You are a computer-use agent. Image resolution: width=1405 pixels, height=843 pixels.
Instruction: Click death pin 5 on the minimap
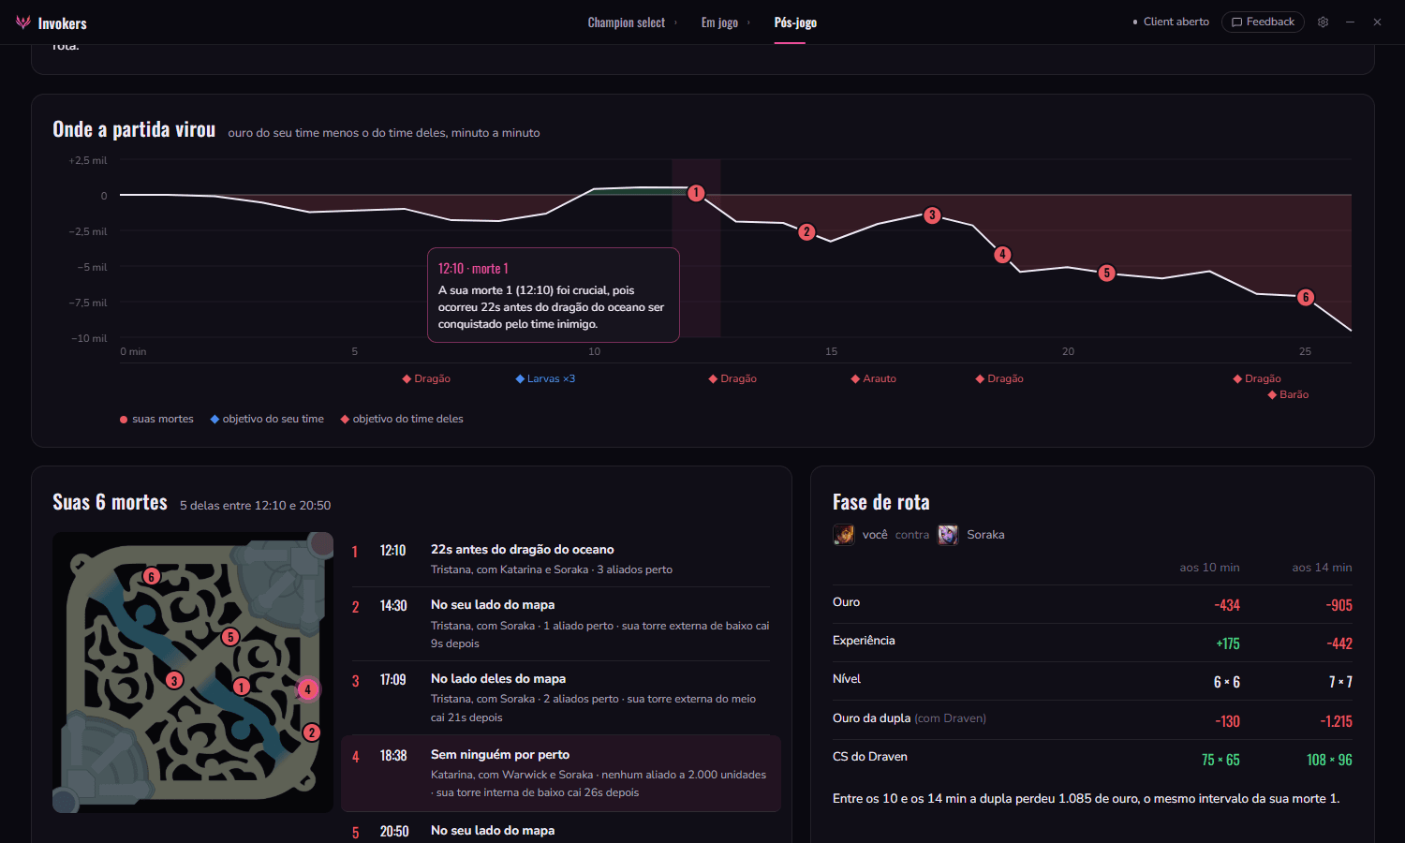[230, 637]
